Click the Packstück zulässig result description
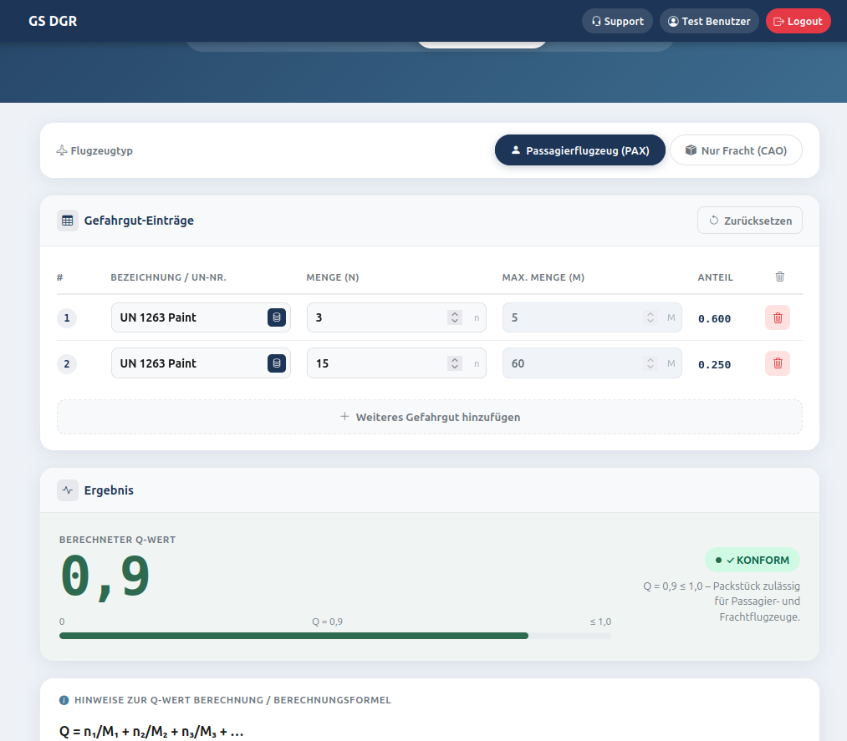 722,601
